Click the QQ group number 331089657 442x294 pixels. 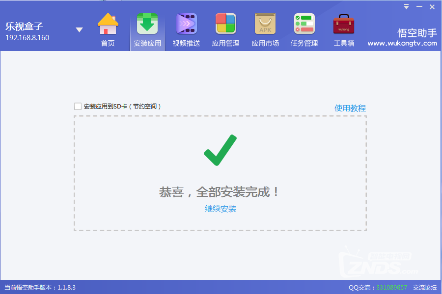click(x=391, y=288)
